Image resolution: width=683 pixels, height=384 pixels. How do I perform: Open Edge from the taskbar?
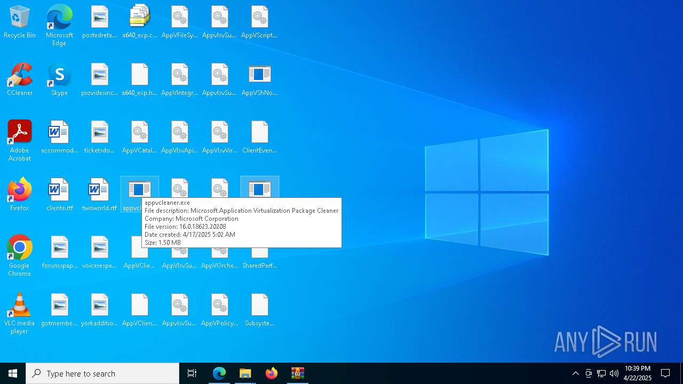point(219,373)
